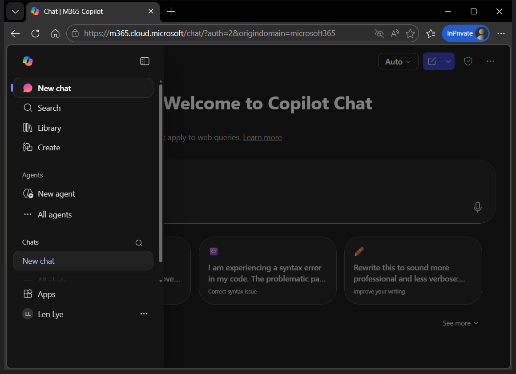Open the Auto mode dropdown
516x374 pixels.
click(x=398, y=61)
